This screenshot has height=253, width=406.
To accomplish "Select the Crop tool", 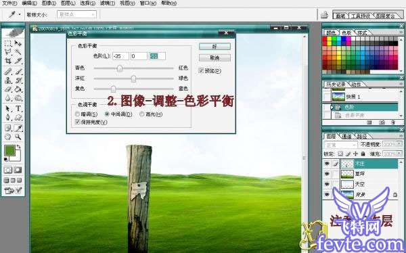I will point(8,61).
